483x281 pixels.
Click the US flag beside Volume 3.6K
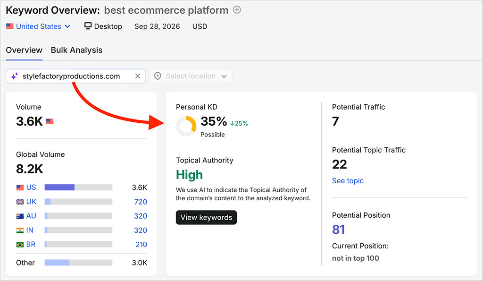[x=50, y=121]
